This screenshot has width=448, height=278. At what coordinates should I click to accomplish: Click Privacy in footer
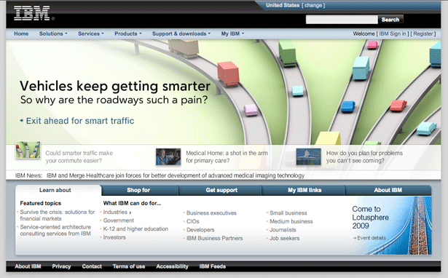click(x=61, y=266)
